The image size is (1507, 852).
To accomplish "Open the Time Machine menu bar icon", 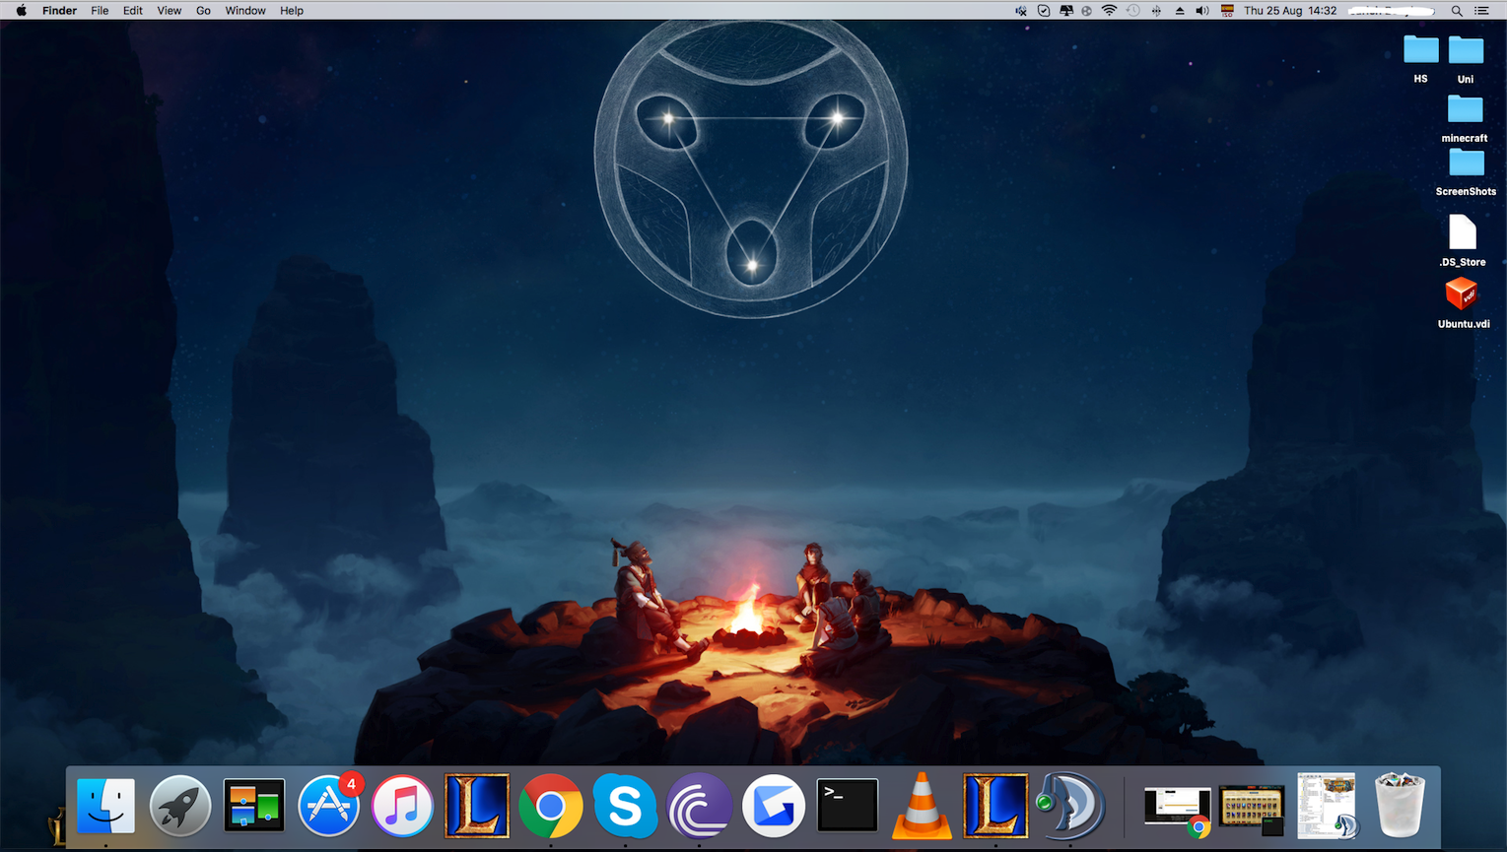I will 1132,11.
